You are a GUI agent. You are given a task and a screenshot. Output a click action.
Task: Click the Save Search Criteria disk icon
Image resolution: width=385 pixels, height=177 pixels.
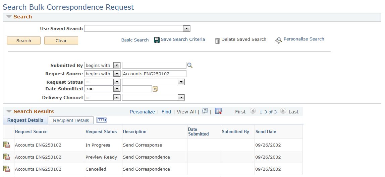pyautogui.click(x=157, y=40)
